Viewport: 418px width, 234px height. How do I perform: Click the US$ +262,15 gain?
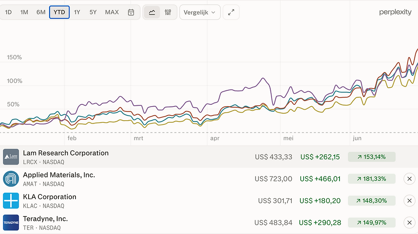tap(320, 157)
